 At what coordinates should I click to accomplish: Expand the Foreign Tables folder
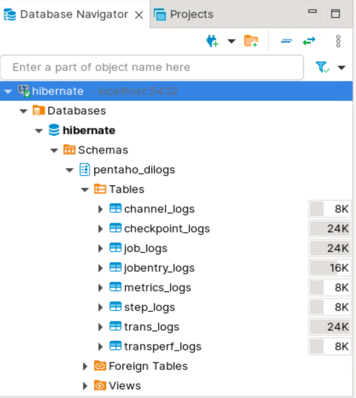point(85,366)
